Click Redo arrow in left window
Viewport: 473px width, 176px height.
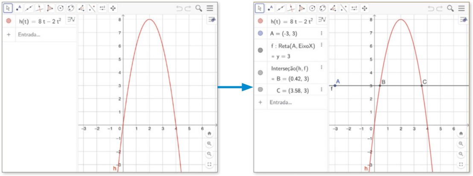click(x=188, y=9)
